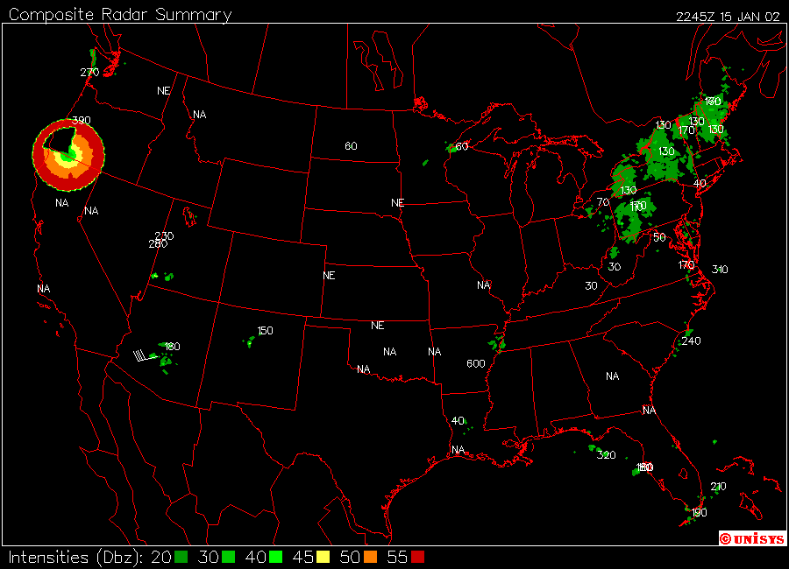Select the 20 Dbz dark green swatch

[181, 557]
